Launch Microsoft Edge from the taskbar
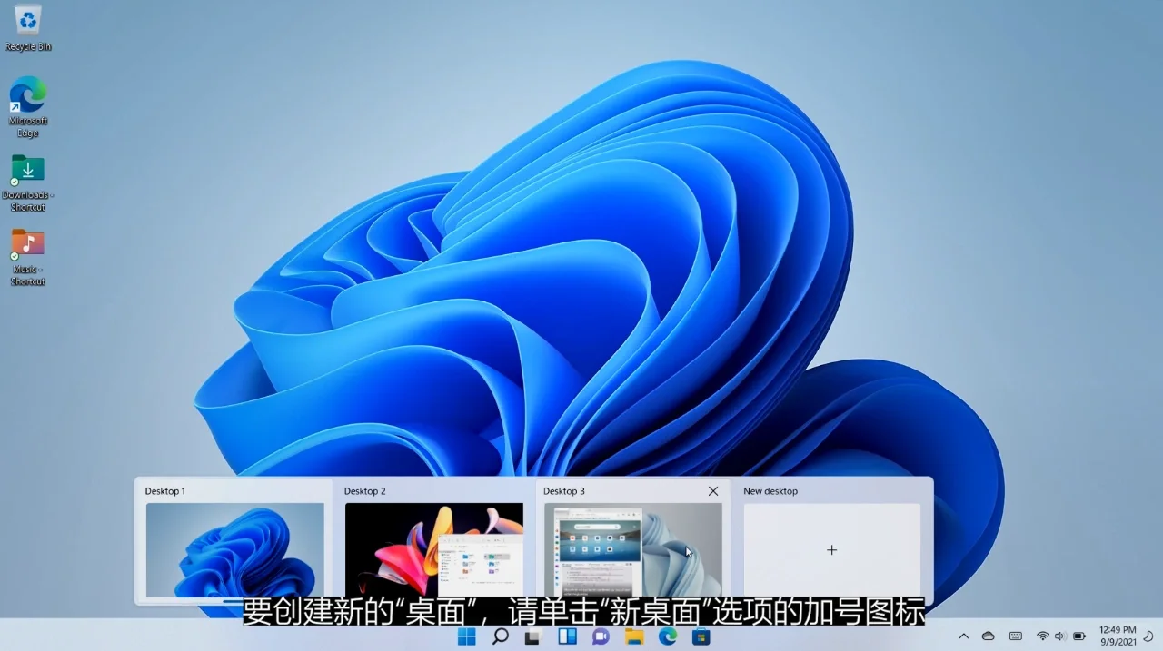This screenshot has height=651, width=1163. pos(667,636)
